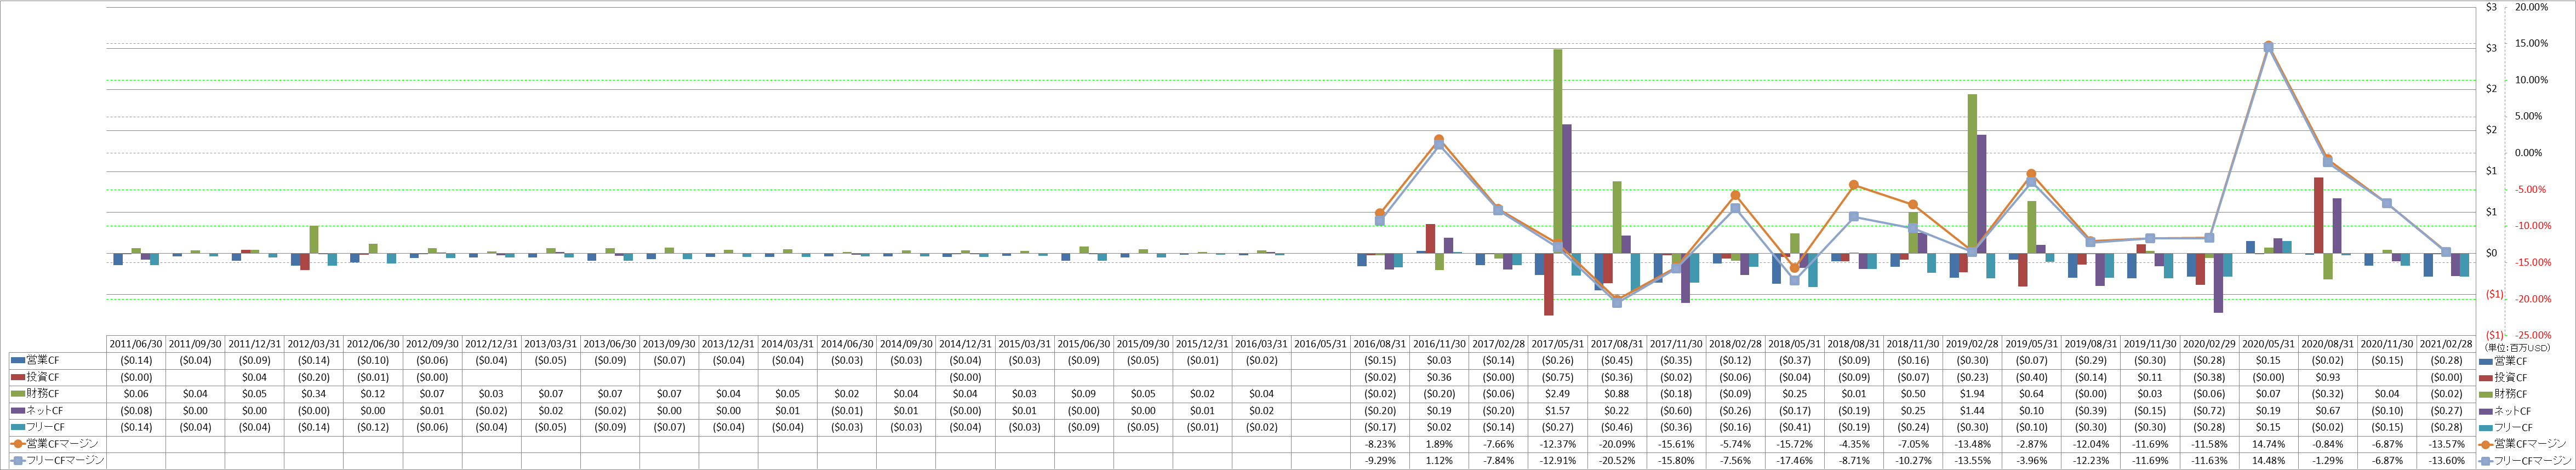Image resolution: width=2576 pixels, height=470 pixels.
Task: Click the $0.36 投資CF cell for 2016/11/30
Action: [x=1439, y=377]
